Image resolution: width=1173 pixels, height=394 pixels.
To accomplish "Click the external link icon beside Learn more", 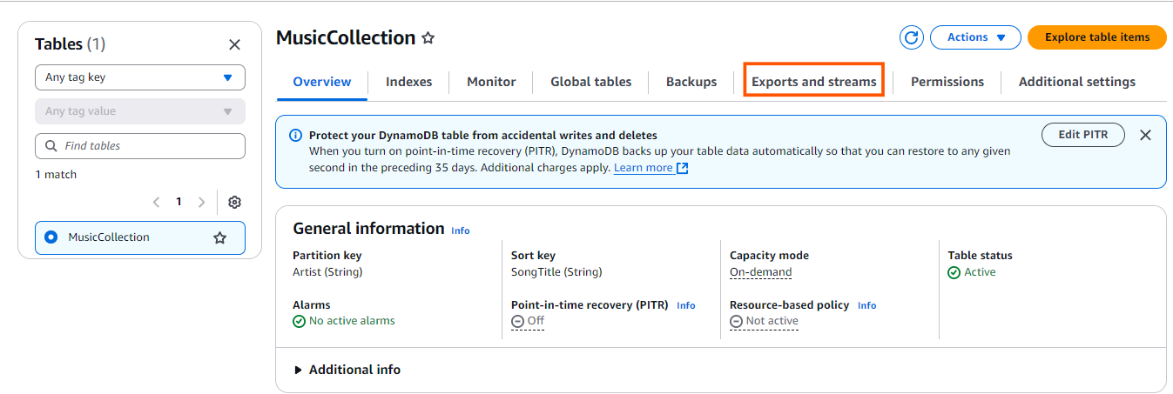I will (683, 168).
